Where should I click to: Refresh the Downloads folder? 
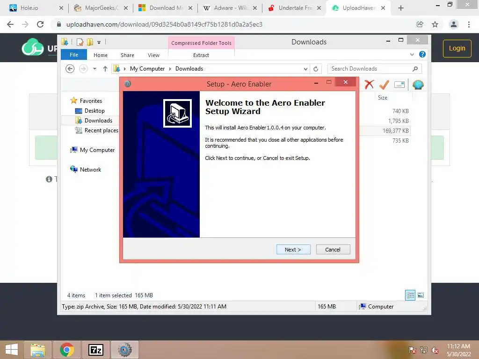point(316,69)
